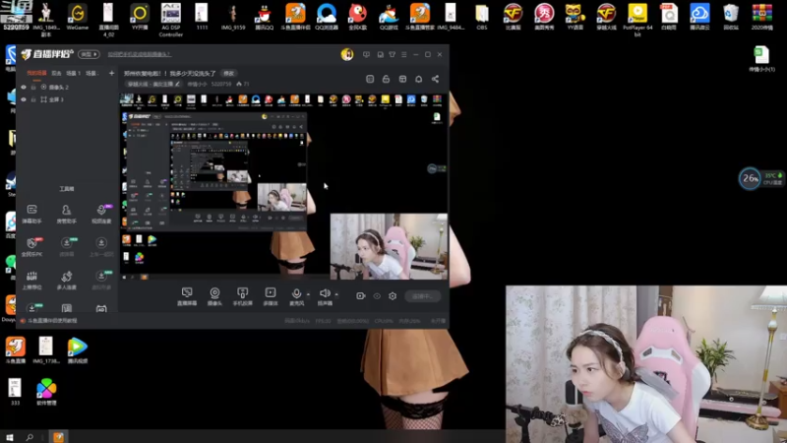The image size is (787, 443).
Task: Launch 全民乐PK tool in the toolbox
Action: (31, 247)
